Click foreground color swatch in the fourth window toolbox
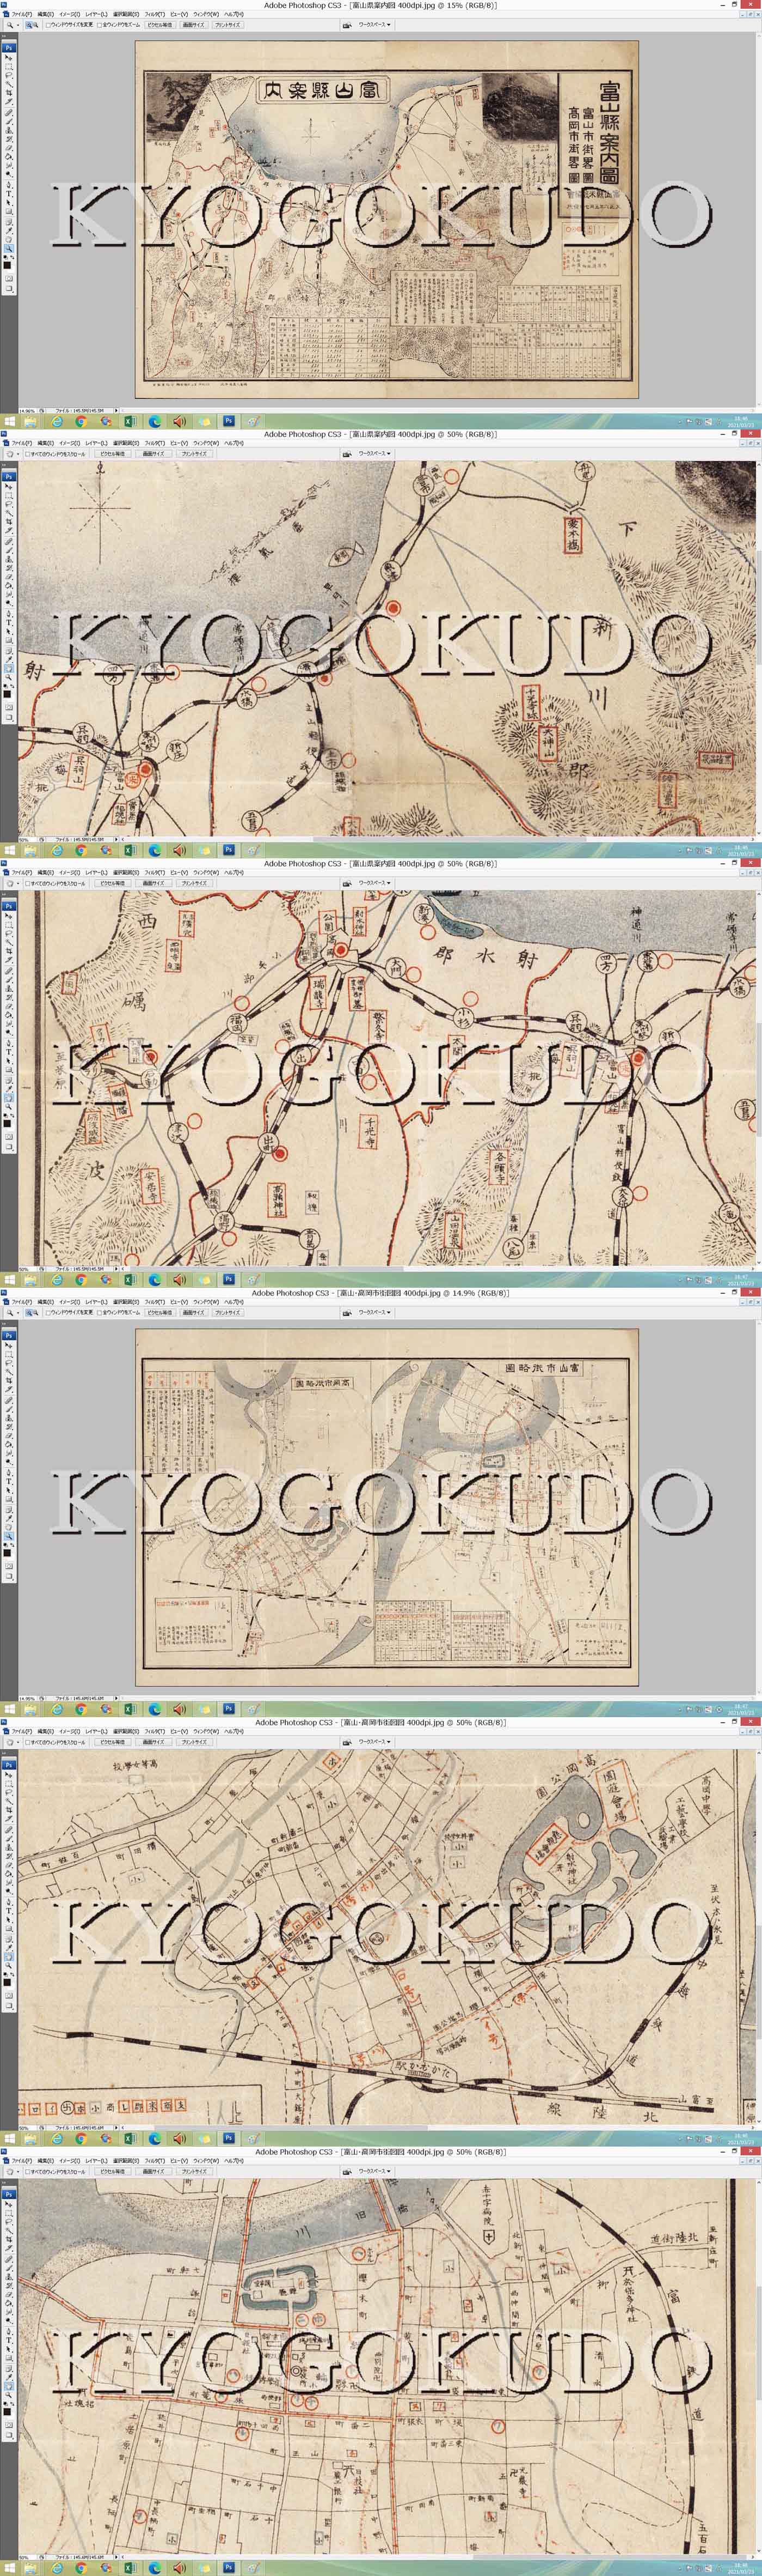Viewport: 762px width, 2576px height. point(7,1553)
